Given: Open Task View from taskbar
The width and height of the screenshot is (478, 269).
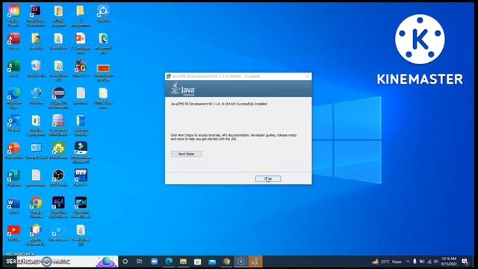Looking at the screenshot, I should 140,262.
